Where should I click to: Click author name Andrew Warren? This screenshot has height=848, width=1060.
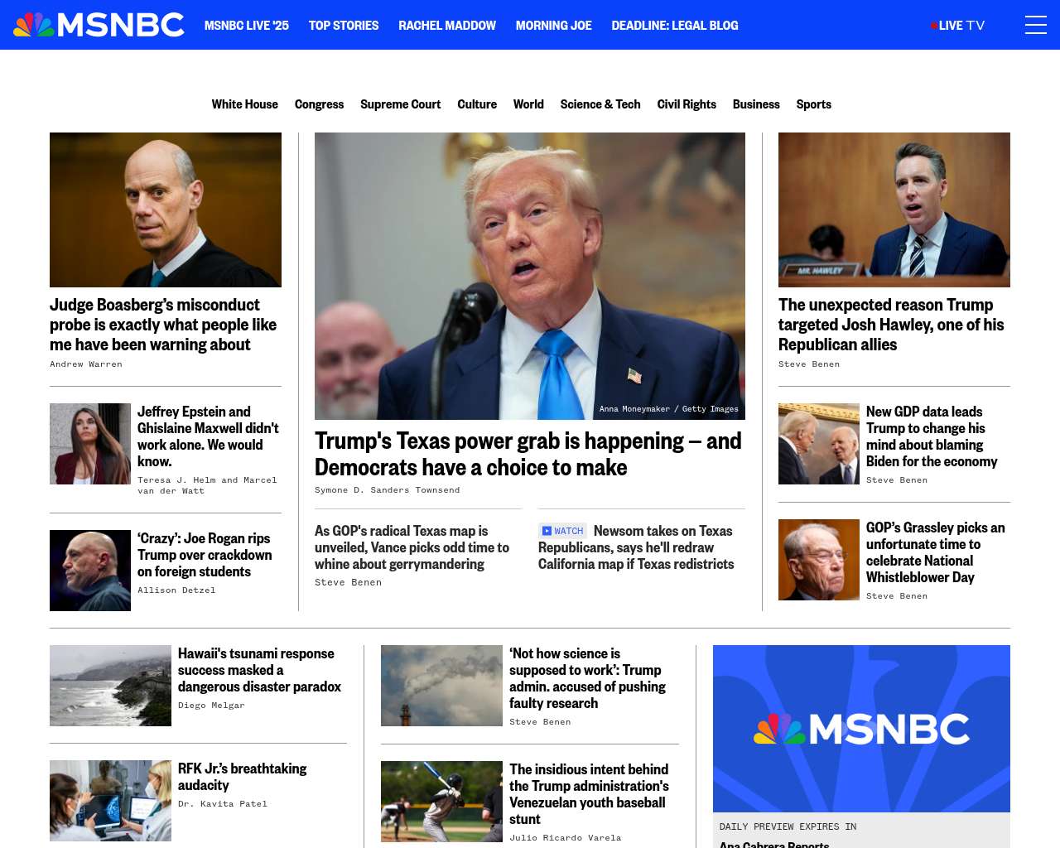[x=86, y=364]
